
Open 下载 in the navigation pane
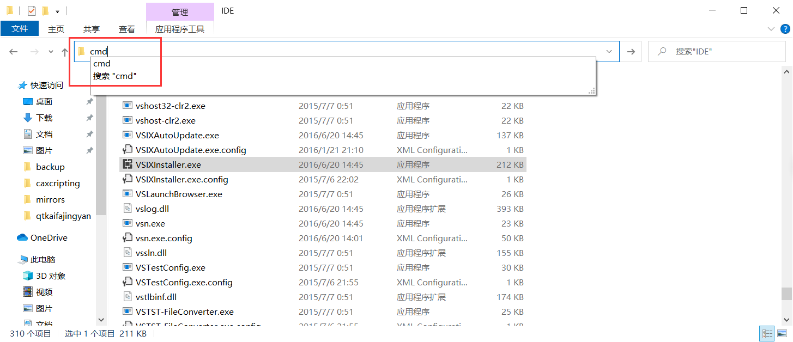[x=44, y=118]
